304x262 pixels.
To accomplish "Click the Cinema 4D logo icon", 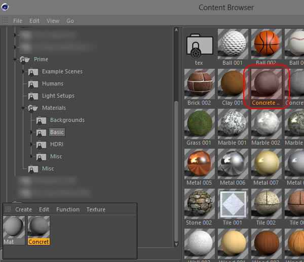I will (5, 7).
